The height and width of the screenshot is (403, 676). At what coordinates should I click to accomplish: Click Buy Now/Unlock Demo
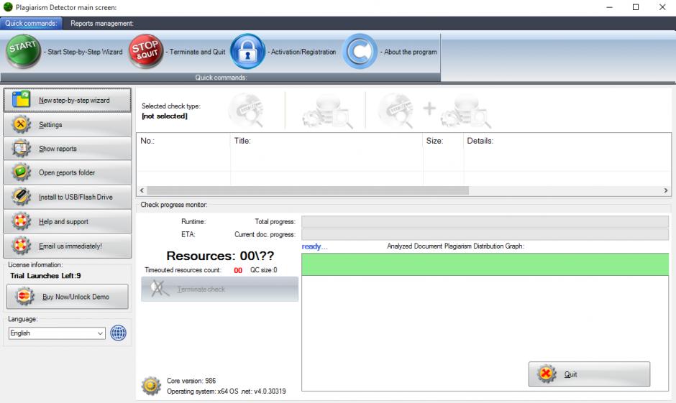coord(68,297)
